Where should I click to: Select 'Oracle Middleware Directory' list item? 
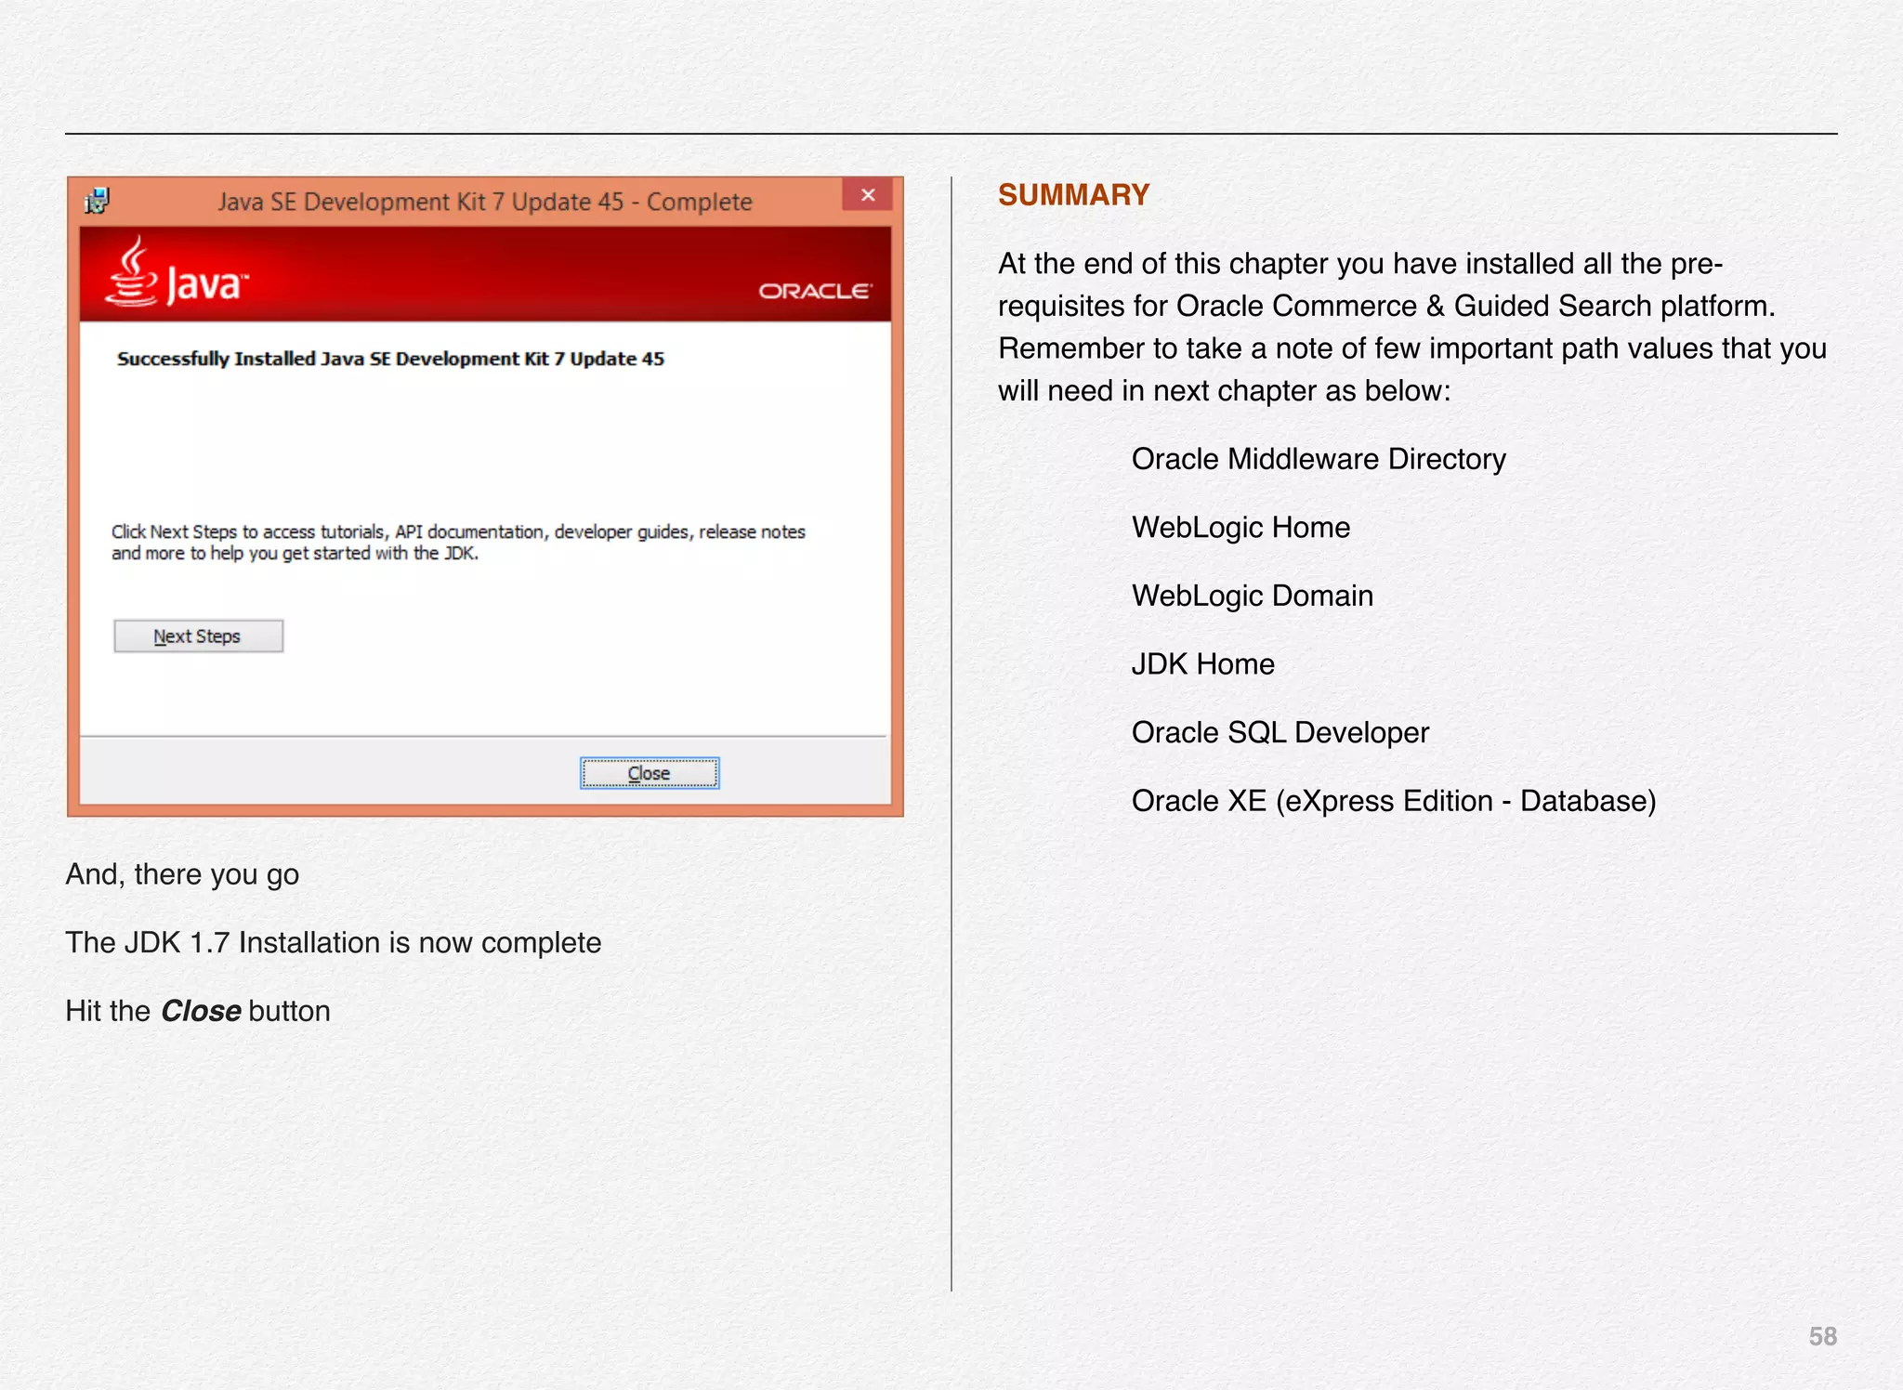1319,459
